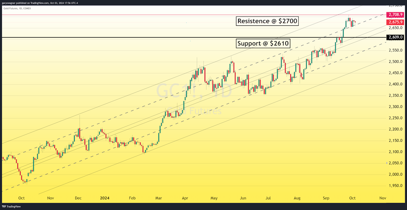This screenshot has width=407, height=210.
Task: Click the 2,100.0 price axis value
Action: click(395, 152)
